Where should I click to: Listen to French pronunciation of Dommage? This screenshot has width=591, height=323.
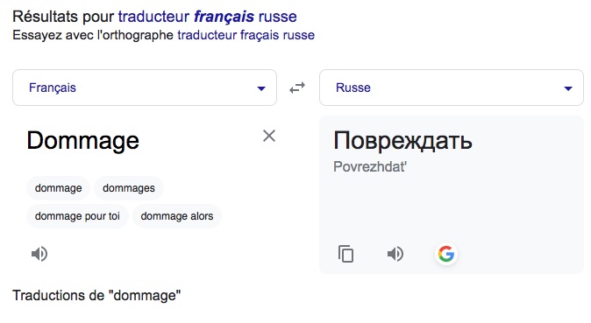point(39,254)
